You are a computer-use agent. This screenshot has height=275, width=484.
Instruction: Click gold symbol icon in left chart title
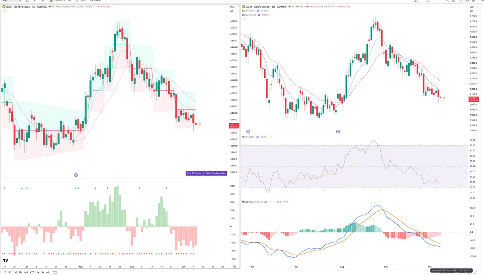[3, 7]
